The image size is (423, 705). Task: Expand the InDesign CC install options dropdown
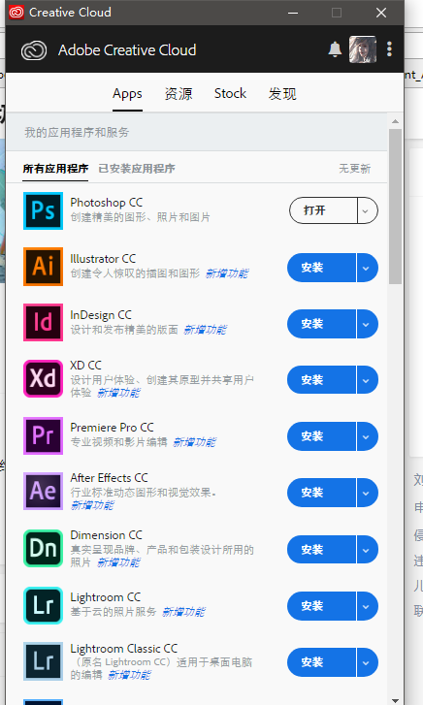[367, 324]
